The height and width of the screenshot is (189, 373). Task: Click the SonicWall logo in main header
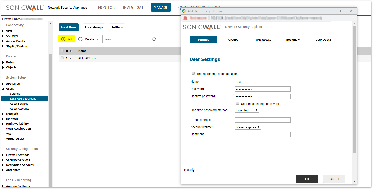coord(25,8)
